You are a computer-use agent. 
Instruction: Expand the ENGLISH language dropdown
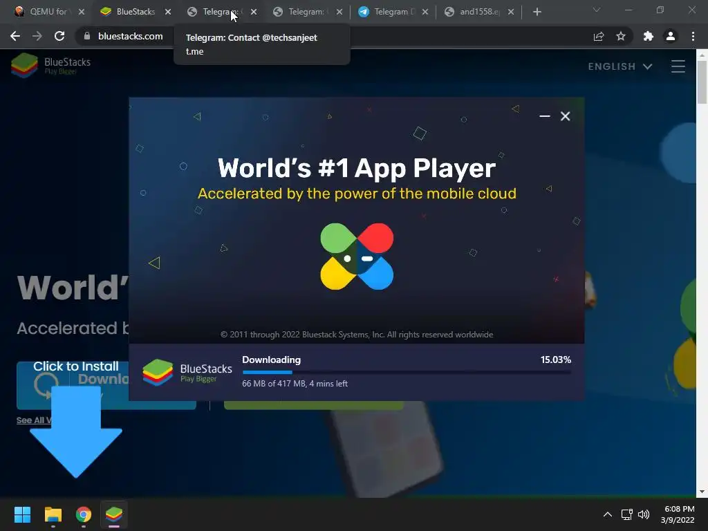(620, 66)
